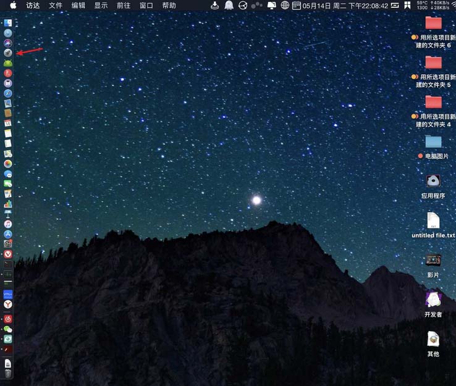Open Photos app colorful pinwheel icon

pos(8,164)
